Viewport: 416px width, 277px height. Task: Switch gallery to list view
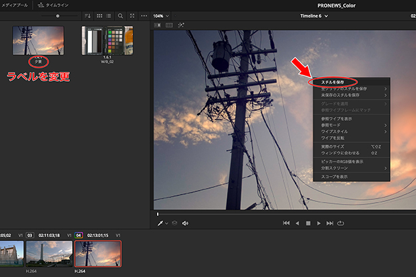[x=109, y=15]
